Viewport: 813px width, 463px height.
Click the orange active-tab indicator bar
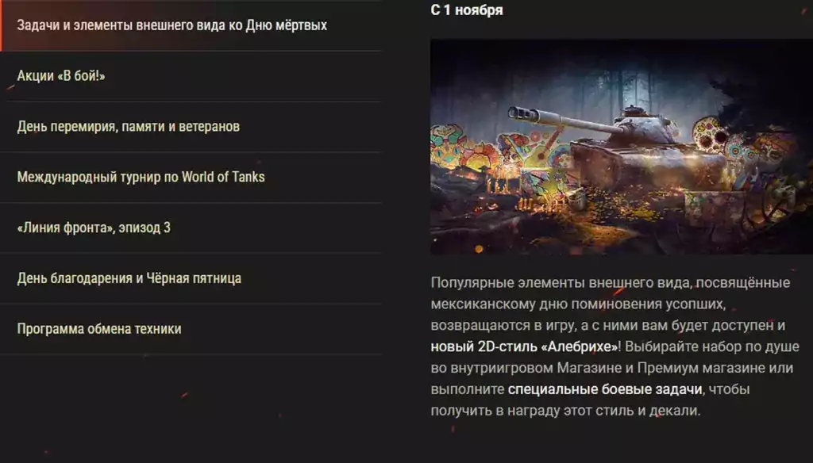point(1,25)
